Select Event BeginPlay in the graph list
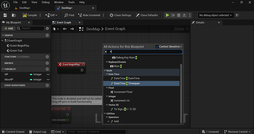This screenshot has height=134, width=254. pyautogui.click(x=18, y=45)
